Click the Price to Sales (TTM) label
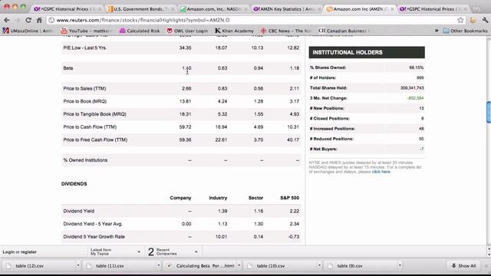The width and height of the screenshot is (491, 276). click(x=84, y=89)
